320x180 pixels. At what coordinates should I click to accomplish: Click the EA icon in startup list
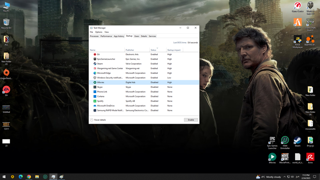pyautogui.click(x=95, y=54)
